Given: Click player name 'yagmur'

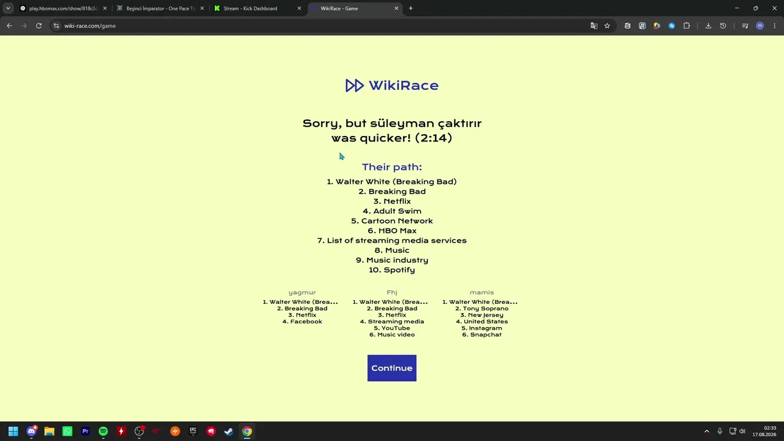Looking at the screenshot, I should [302, 293].
